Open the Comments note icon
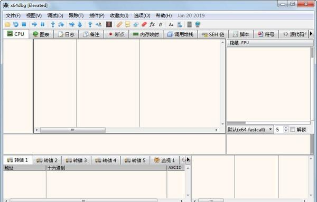This screenshot has height=202, width=317. click(127, 25)
